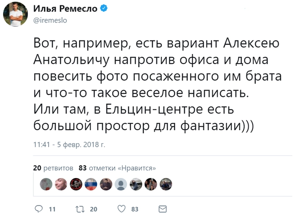Click the reply speech bubble icon
Image resolution: width=304 pixels, height=219 pixels.
click(x=39, y=209)
